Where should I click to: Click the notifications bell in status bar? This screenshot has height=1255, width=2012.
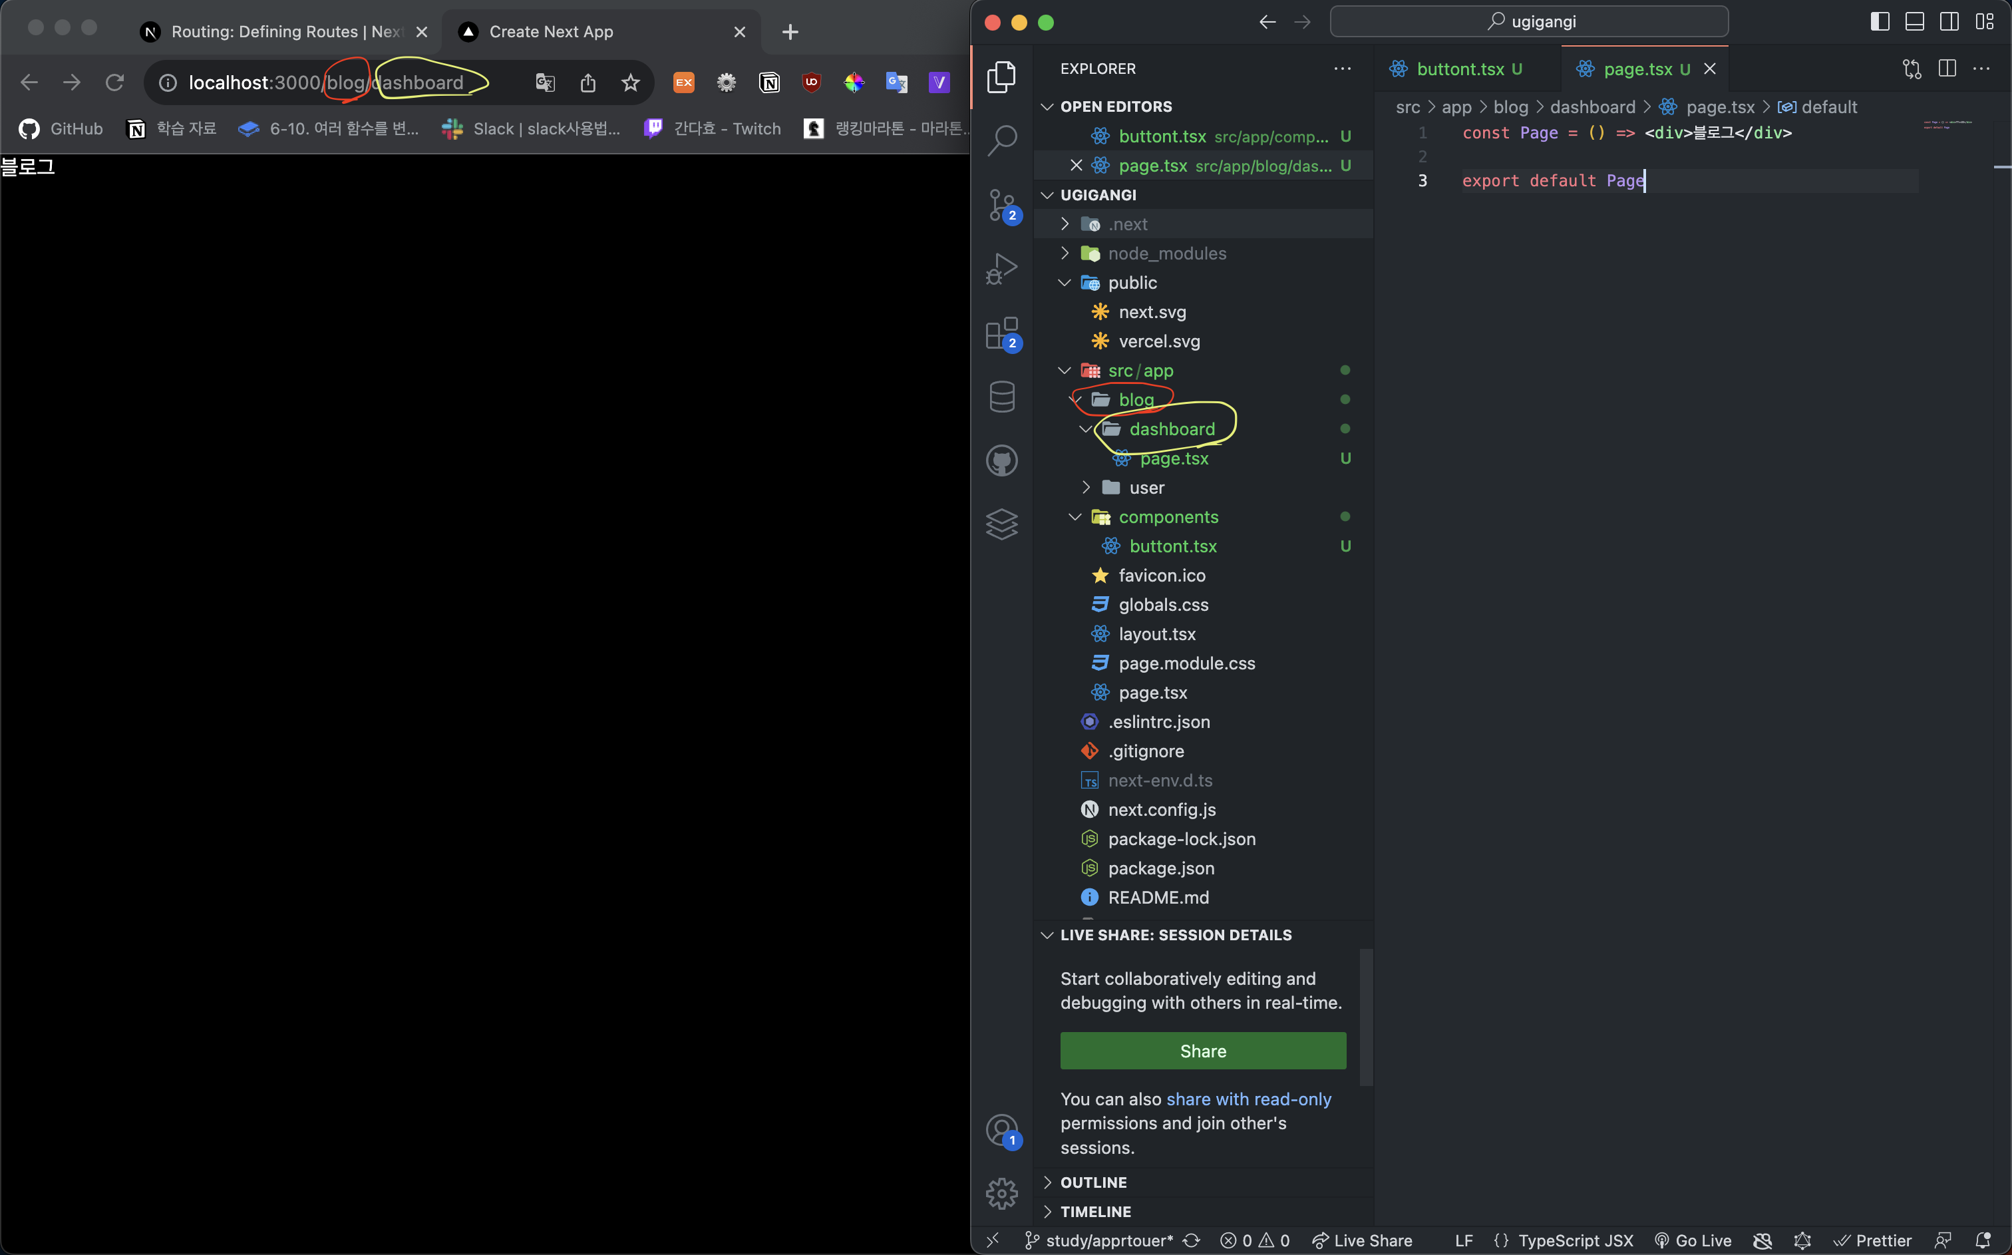pos(1983,1240)
